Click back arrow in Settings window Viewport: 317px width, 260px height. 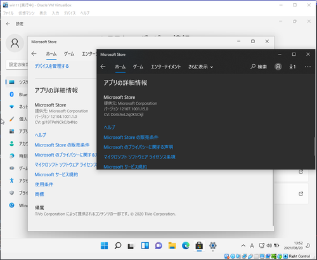point(8,24)
